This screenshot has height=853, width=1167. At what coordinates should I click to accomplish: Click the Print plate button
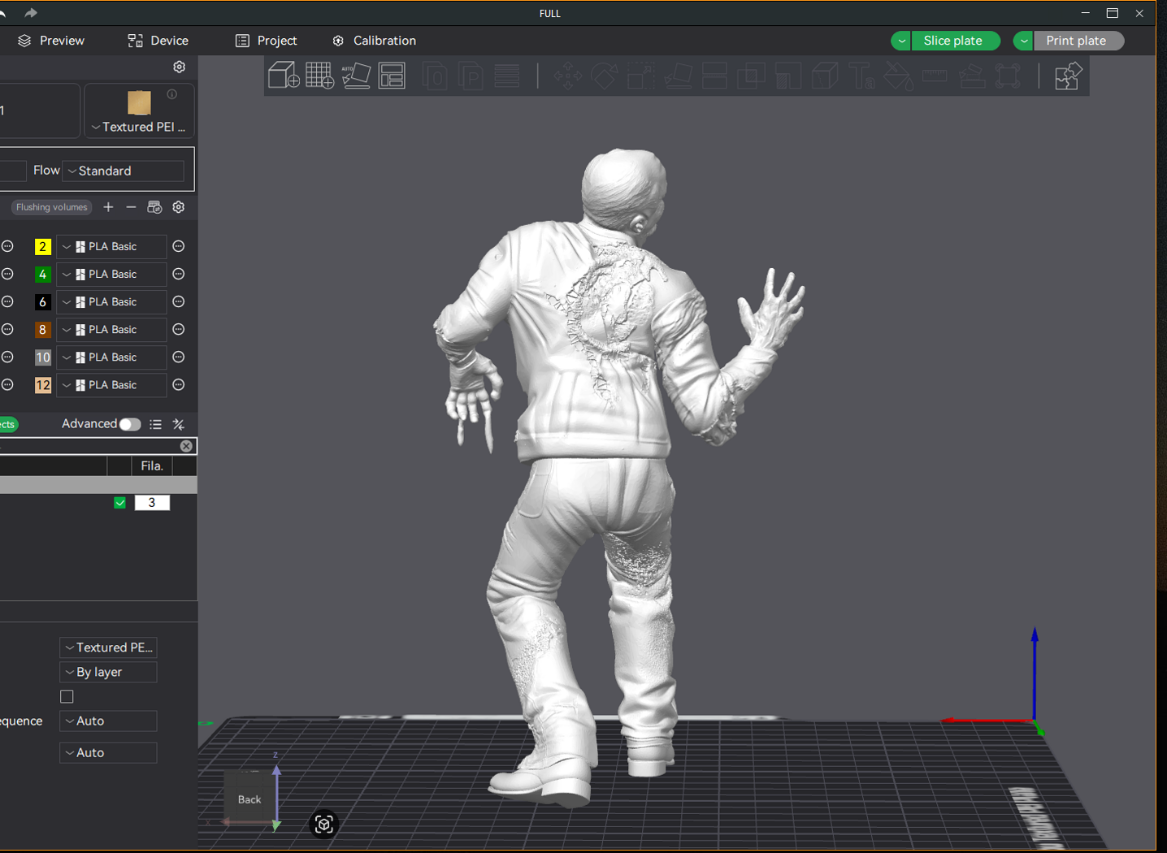[1078, 41]
